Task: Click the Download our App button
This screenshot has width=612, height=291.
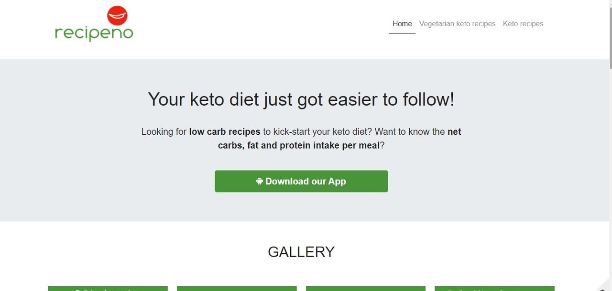Action: click(x=301, y=182)
